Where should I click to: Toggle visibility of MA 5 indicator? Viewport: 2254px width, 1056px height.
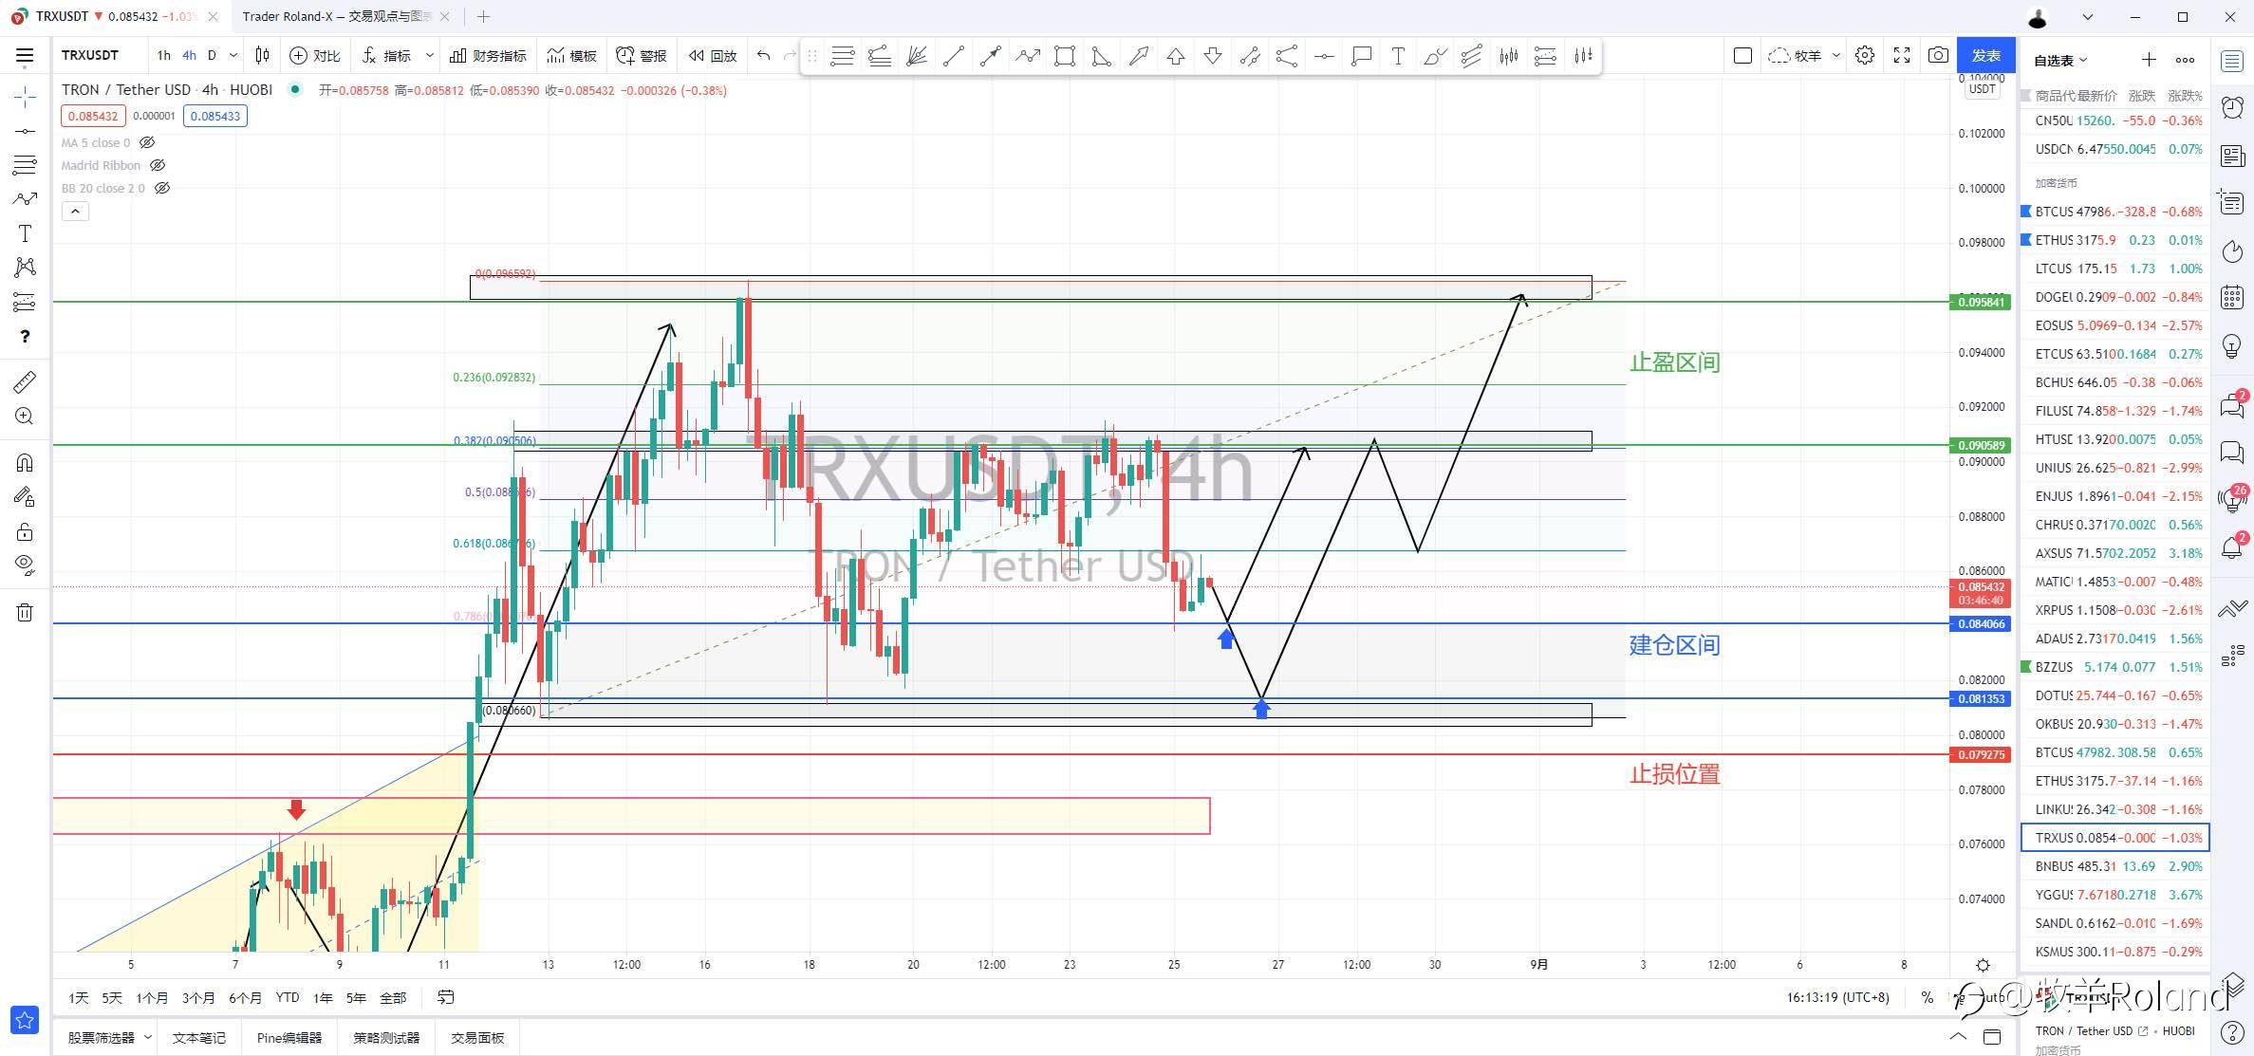point(147,142)
